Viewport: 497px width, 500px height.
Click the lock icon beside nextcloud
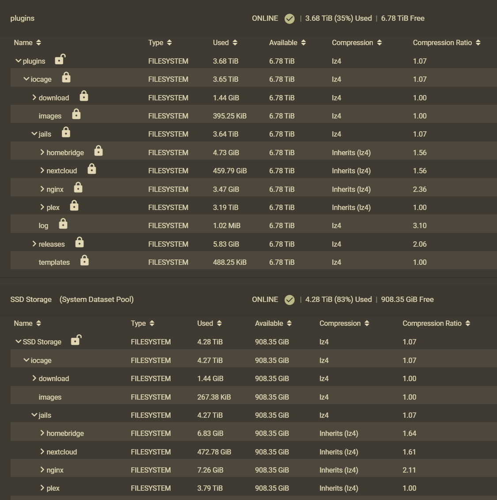pyautogui.click(x=92, y=169)
